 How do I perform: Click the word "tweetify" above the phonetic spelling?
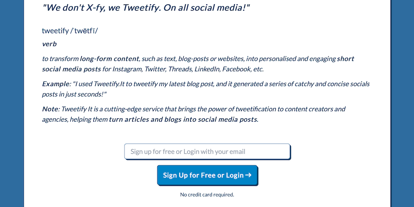coord(55,31)
